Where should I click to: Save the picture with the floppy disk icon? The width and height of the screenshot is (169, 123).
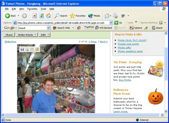(22, 49)
